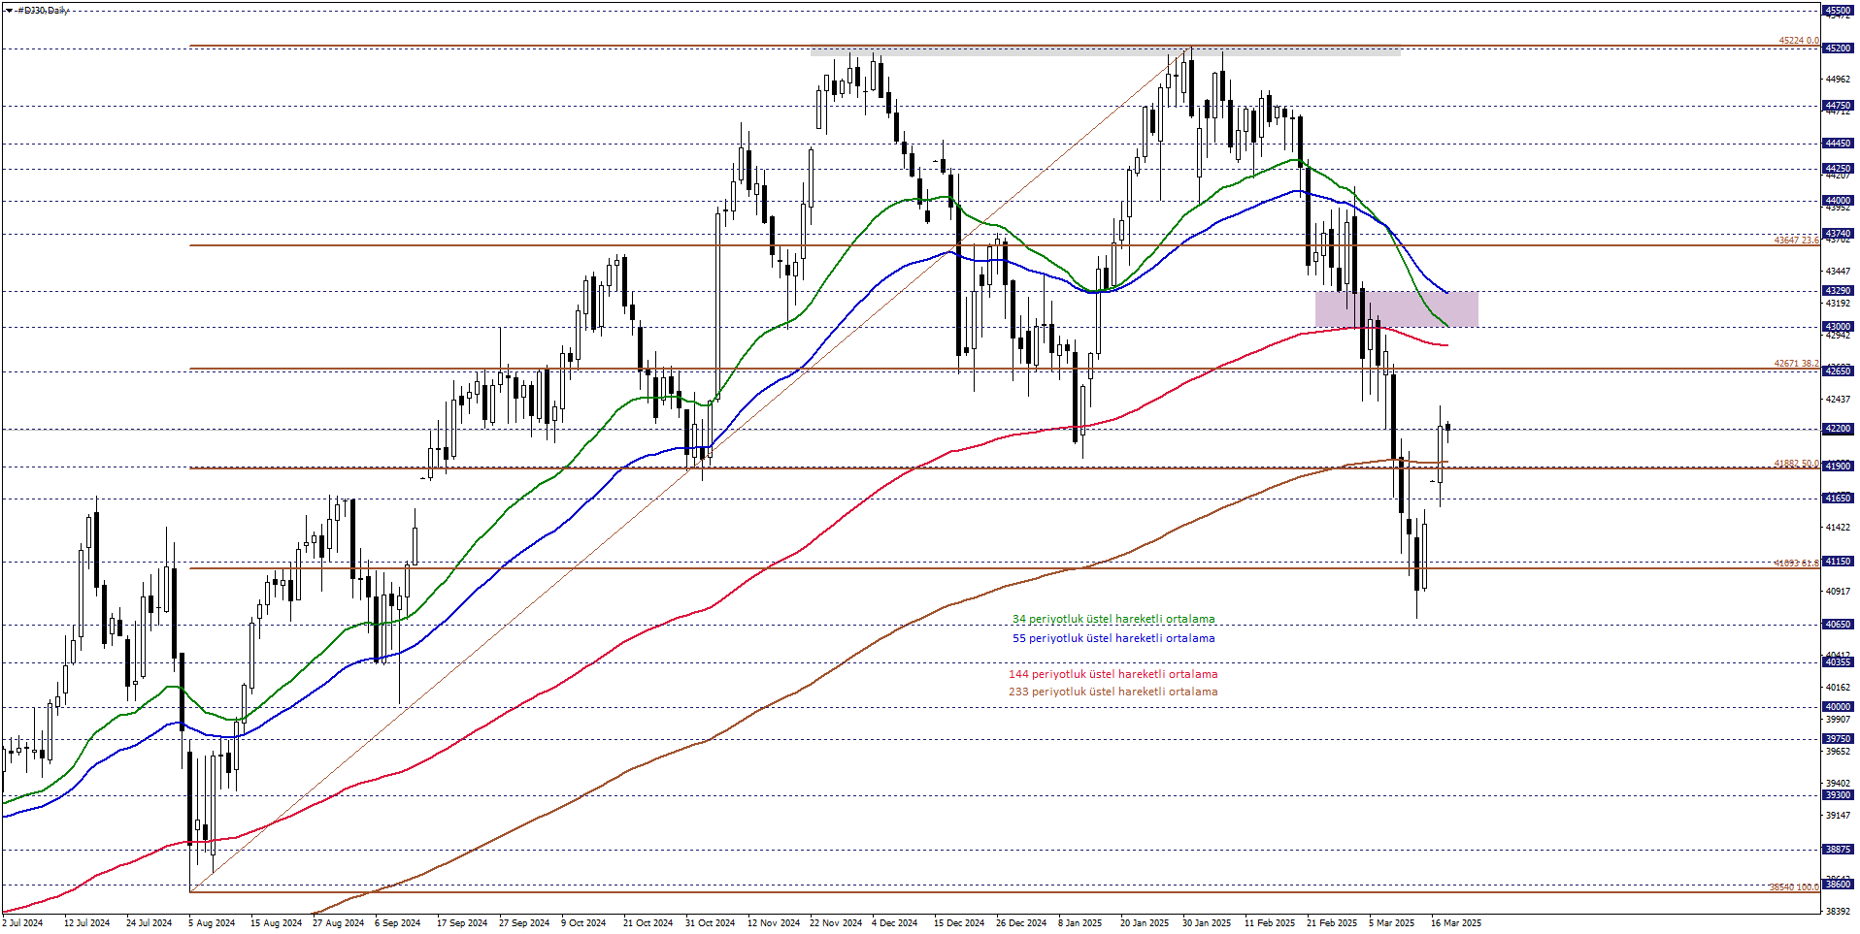Click the Fibonacci 38540 100.0 level label
Viewport: 1860px width, 934px height.
pyautogui.click(x=1794, y=887)
